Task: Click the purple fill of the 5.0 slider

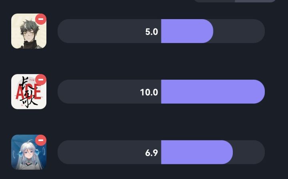Action: click(186, 31)
